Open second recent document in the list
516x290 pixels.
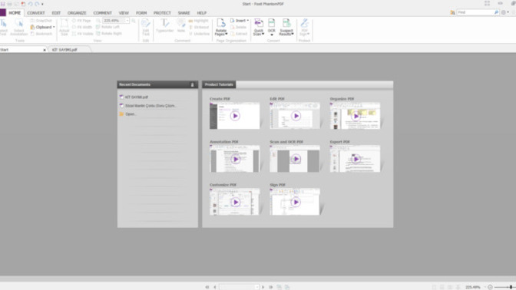[x=150, y=106]
